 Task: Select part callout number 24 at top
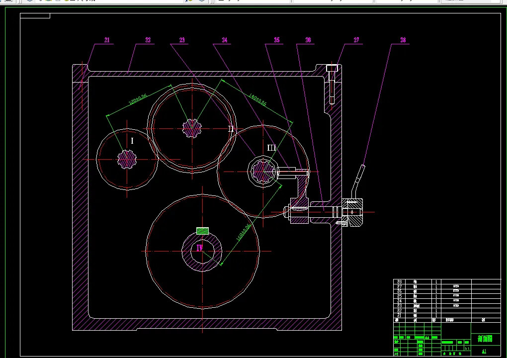(224, 40)
